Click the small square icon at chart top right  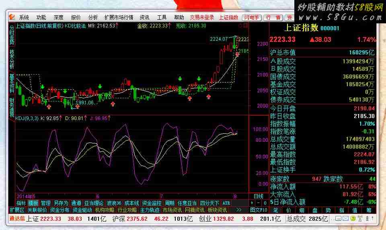246,25
